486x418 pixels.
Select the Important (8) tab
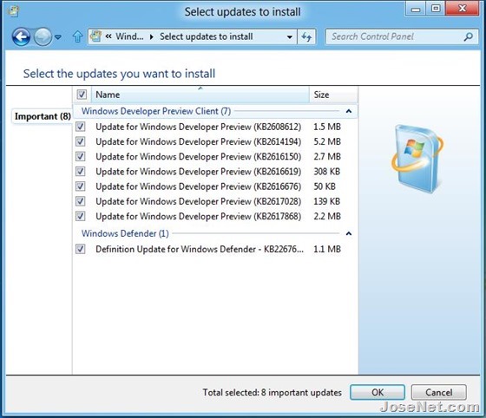point(43,116)
